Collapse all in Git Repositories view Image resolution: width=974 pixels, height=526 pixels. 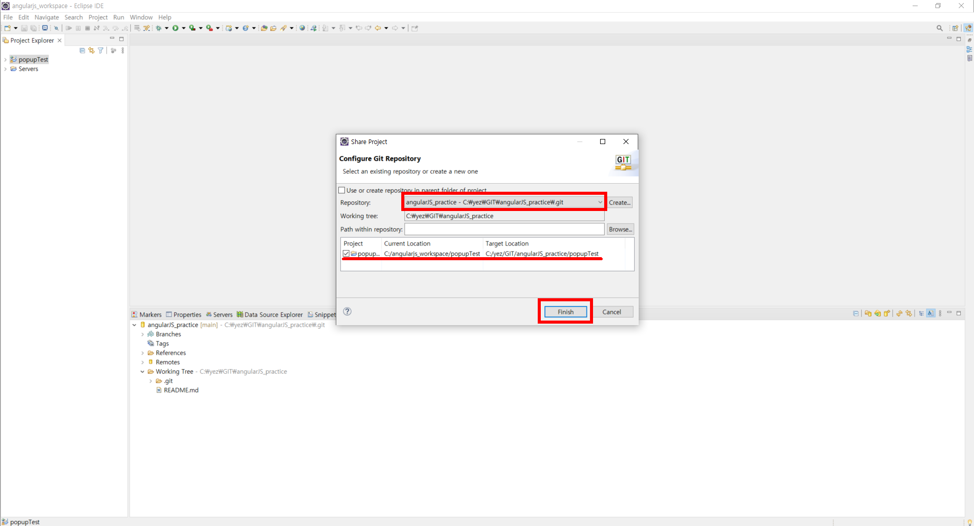(856, 313)
